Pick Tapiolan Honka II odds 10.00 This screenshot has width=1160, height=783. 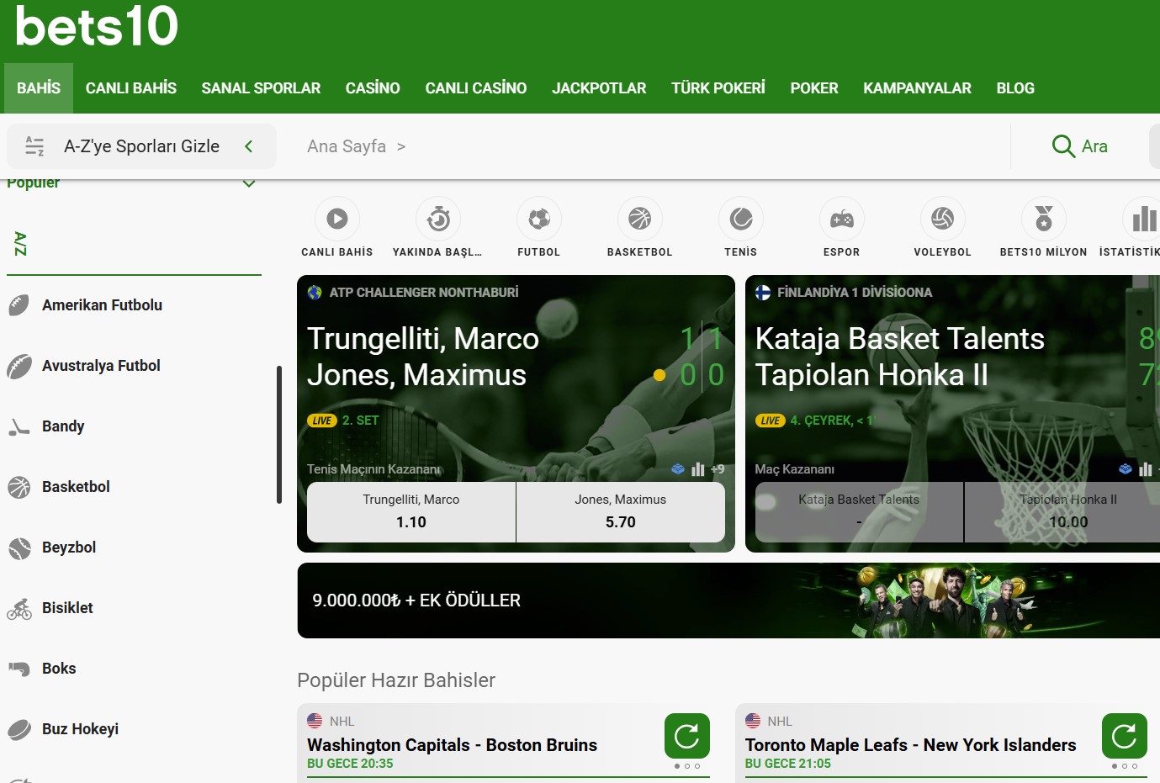pos(1062,512)
